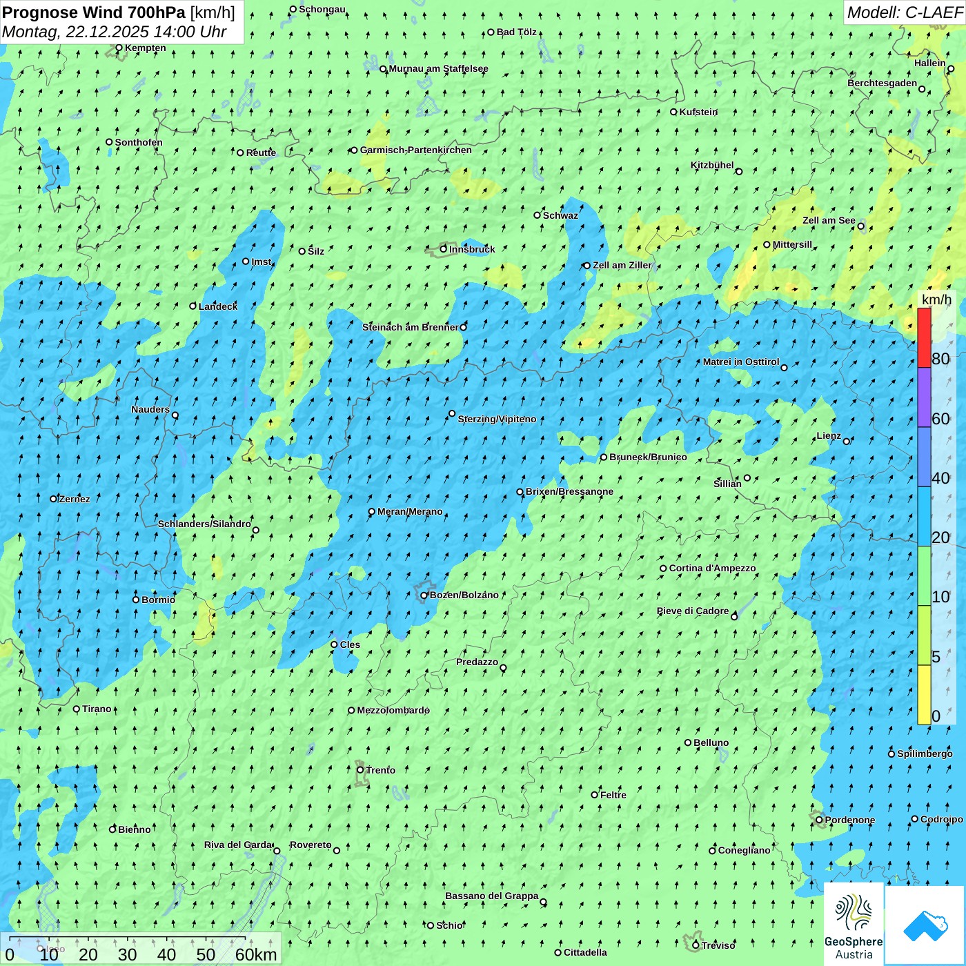
Task: Select the Bienno label
Action: coord(135,829)
